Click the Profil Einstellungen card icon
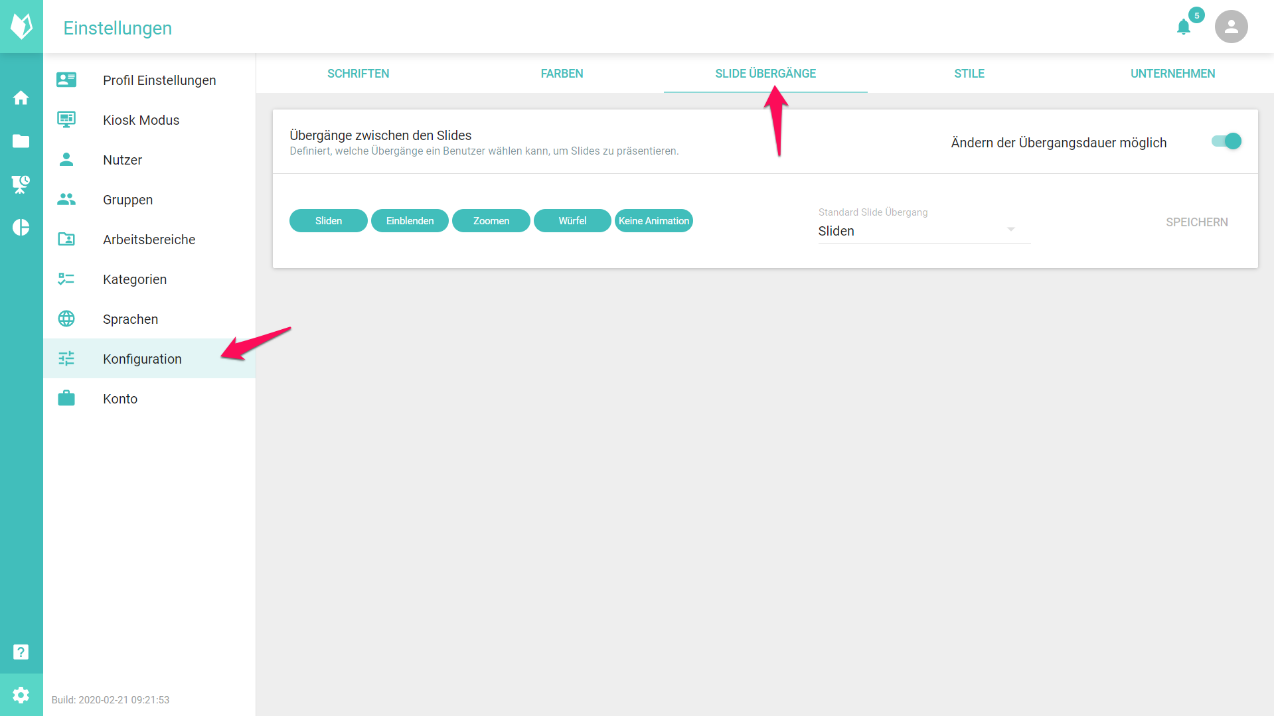 66,80
